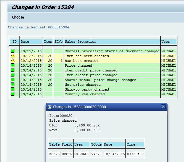Screen dimensions: 184x162
Task: Click the TCode column header in popup
Action: [x=96, y=144]
